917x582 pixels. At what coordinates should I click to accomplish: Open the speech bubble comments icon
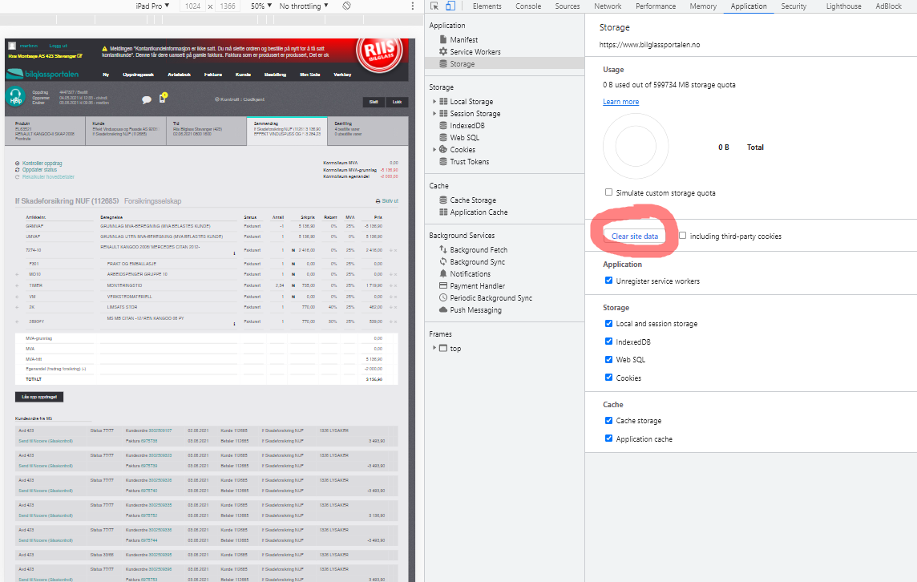[147, 100]
